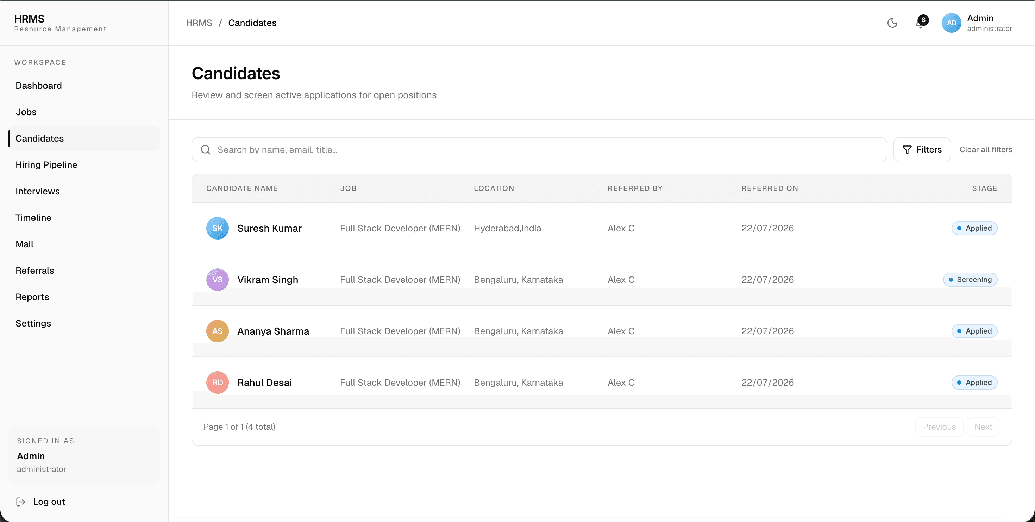Viewport: 1035px width, 522px height.
Task: Click Suresh Kumar's Full Stack Developer job cell
Action: point(400,228)
